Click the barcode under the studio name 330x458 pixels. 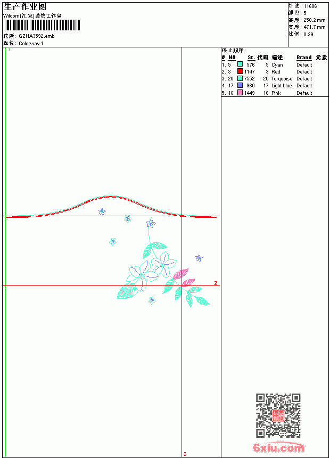click(x=42, y=25)
